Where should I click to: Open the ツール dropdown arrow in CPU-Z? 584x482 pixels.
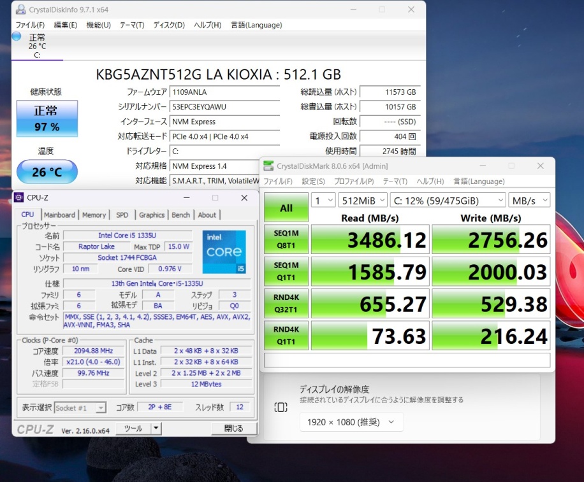(156, 429)
